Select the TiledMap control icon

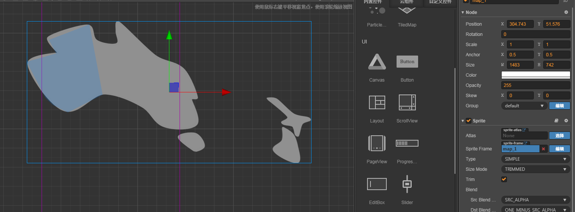pos(407,11)
